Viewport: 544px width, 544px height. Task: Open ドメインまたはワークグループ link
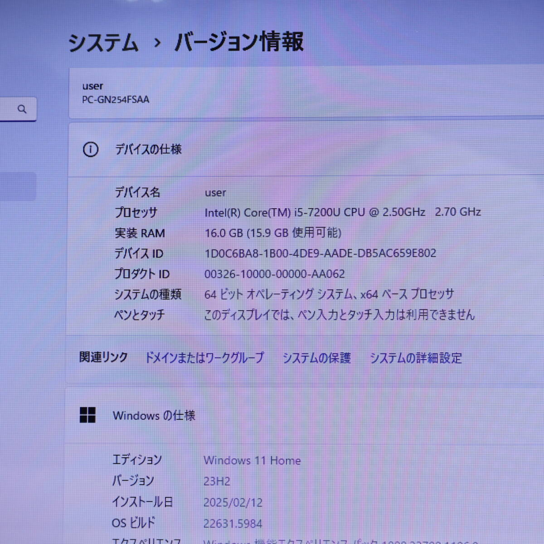coord(204,358)
